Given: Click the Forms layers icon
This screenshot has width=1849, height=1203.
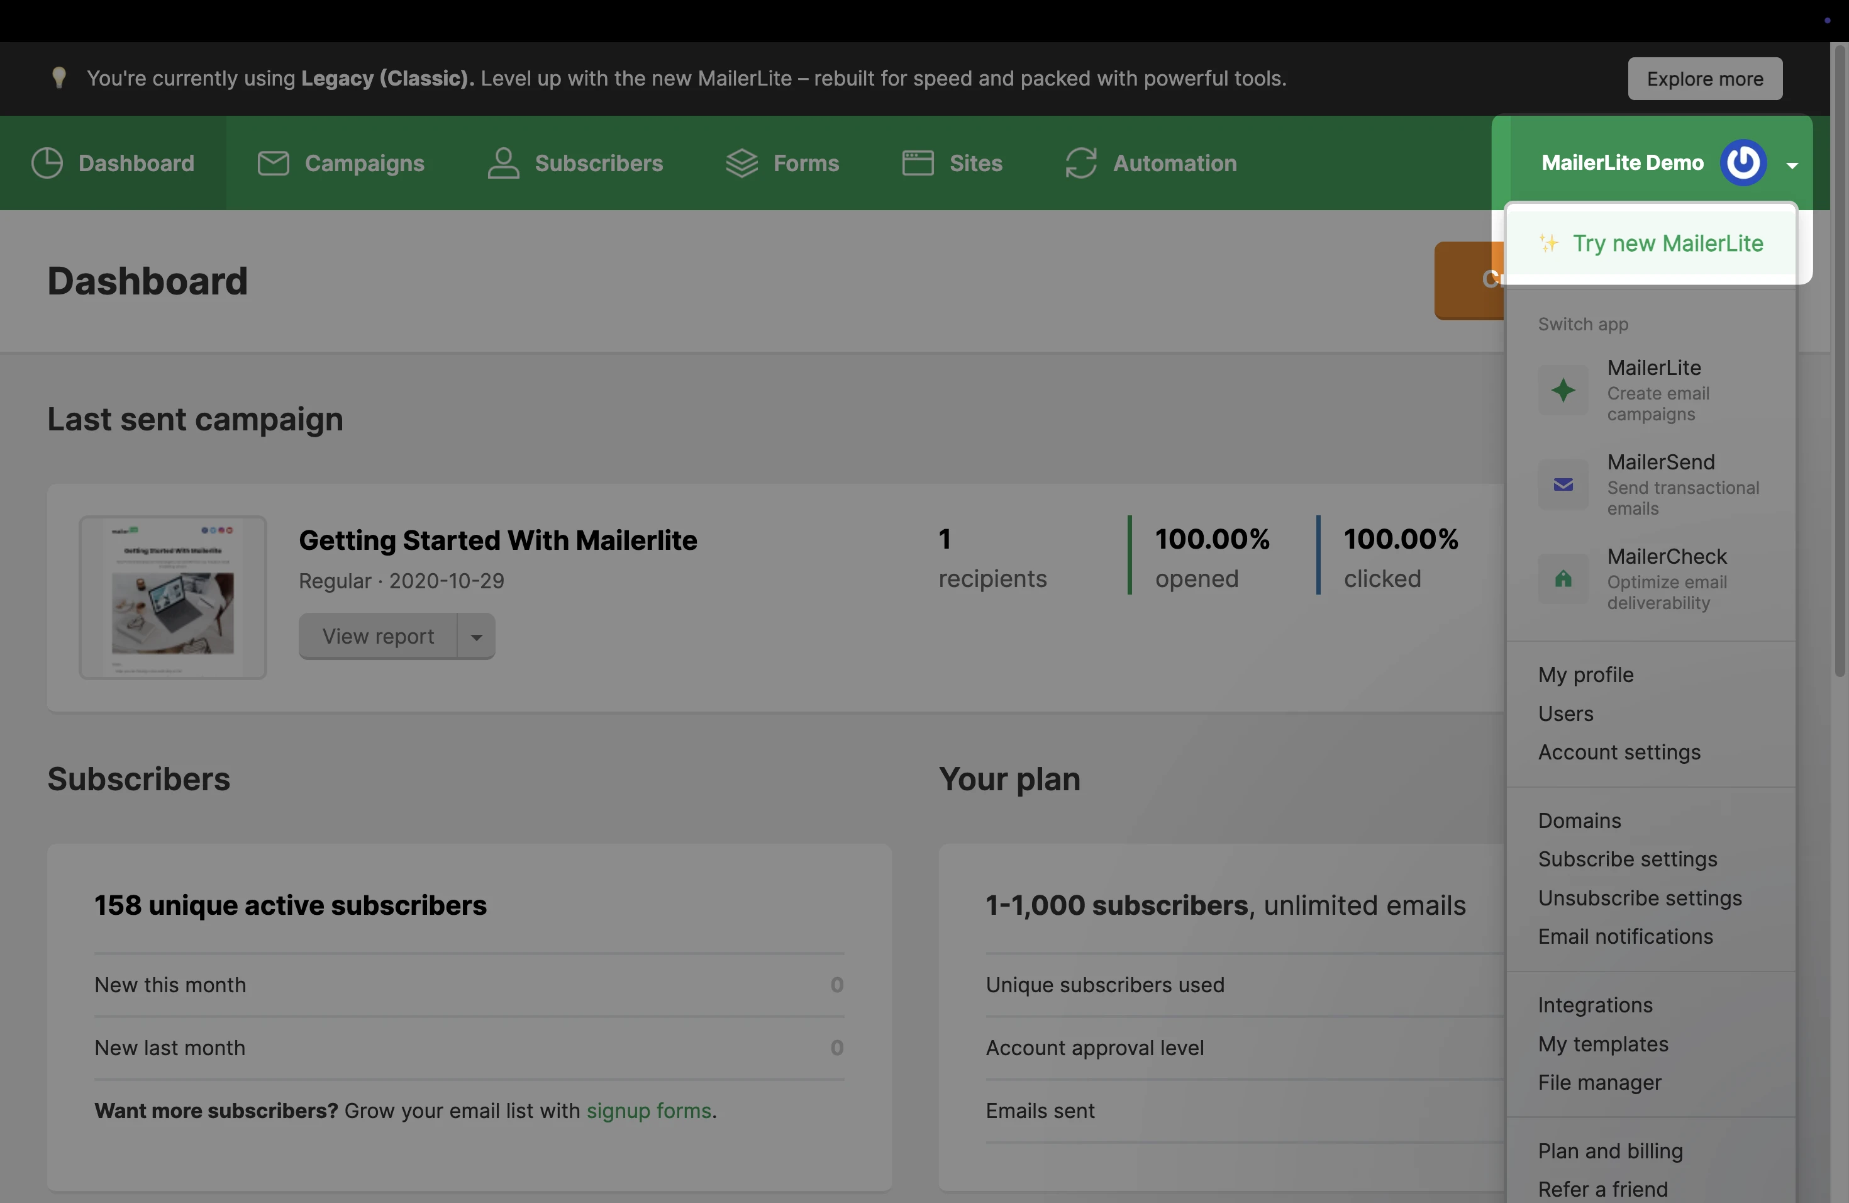Looking at the screenshot, I should tap(741, 163).
